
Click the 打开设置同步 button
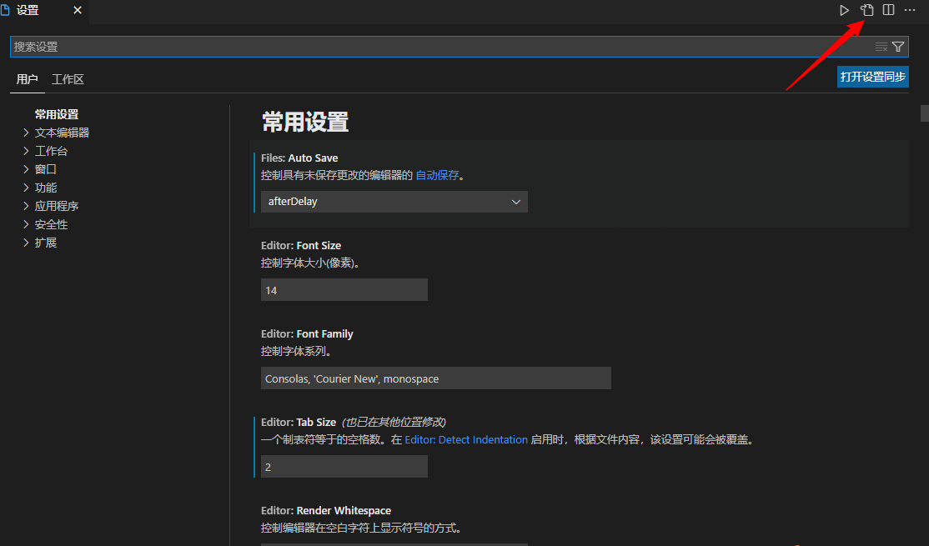(873, 77)
